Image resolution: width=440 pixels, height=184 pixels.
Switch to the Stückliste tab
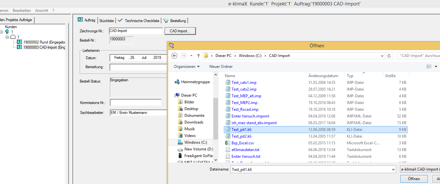click(106, 20)
